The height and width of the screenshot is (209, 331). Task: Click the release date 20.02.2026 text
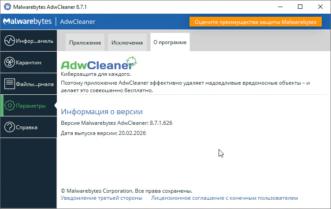[x=132, y=133]
